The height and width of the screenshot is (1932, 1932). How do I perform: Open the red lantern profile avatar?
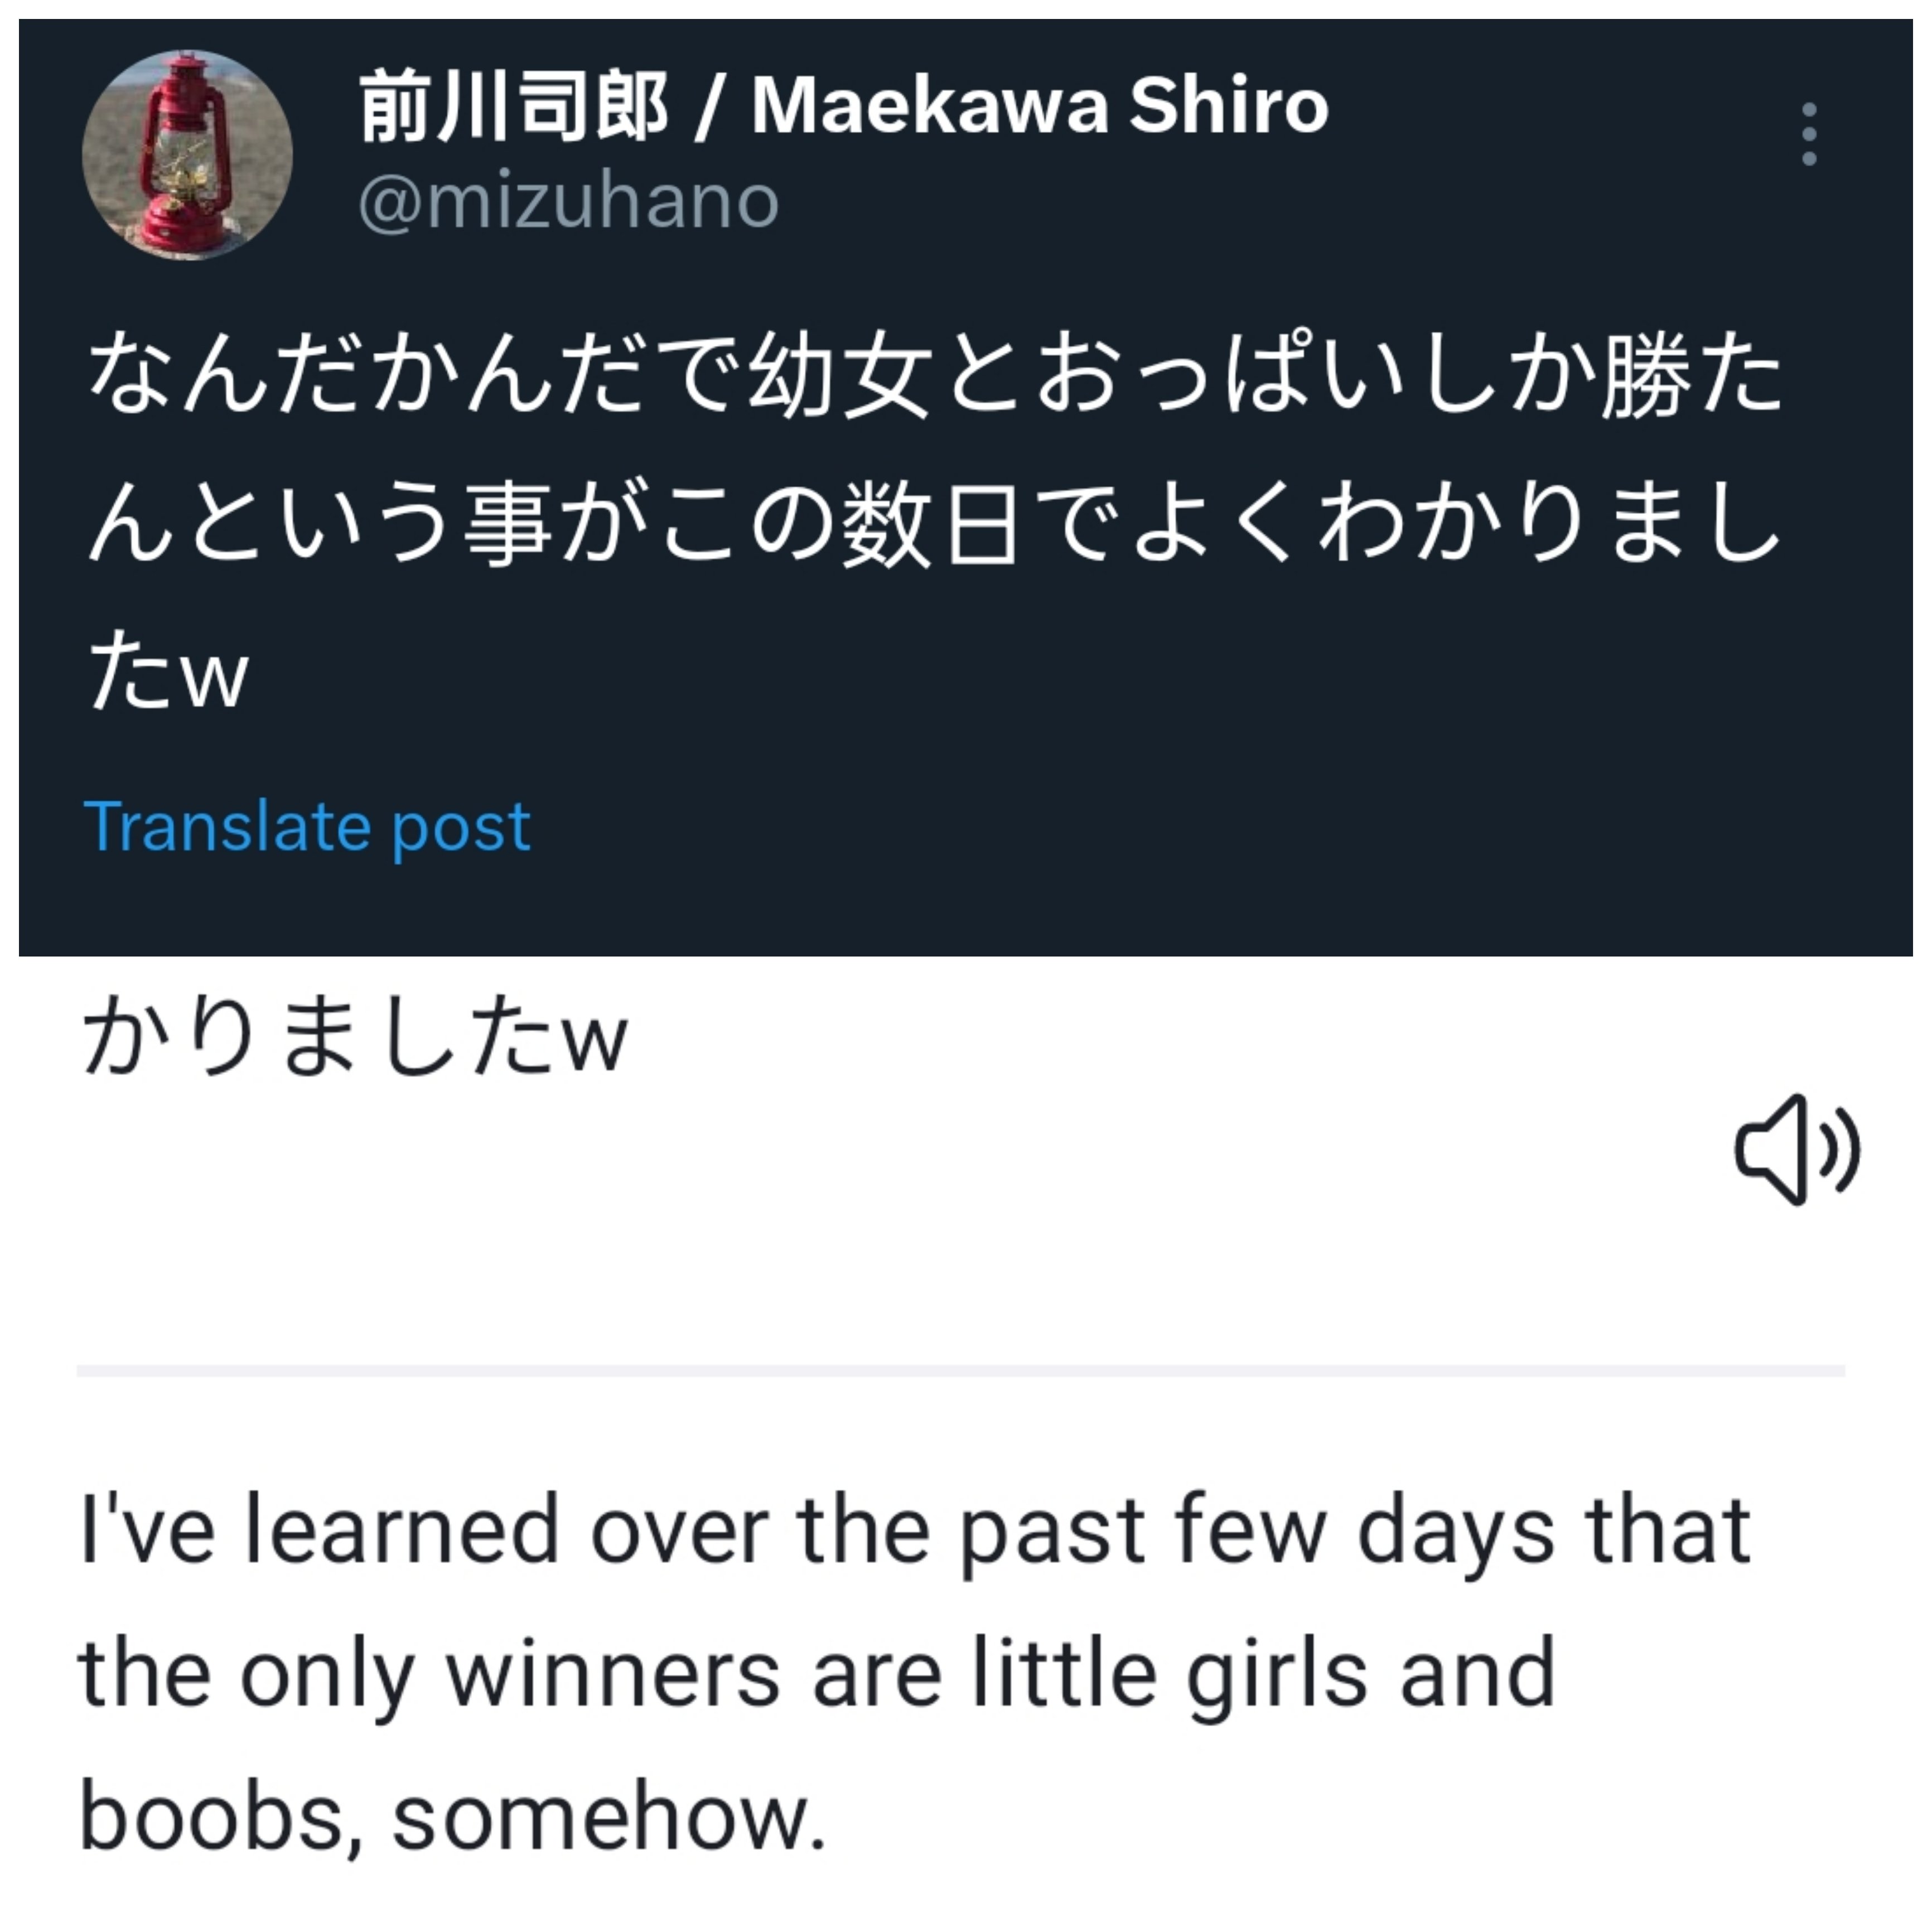(x=187, y=155)
